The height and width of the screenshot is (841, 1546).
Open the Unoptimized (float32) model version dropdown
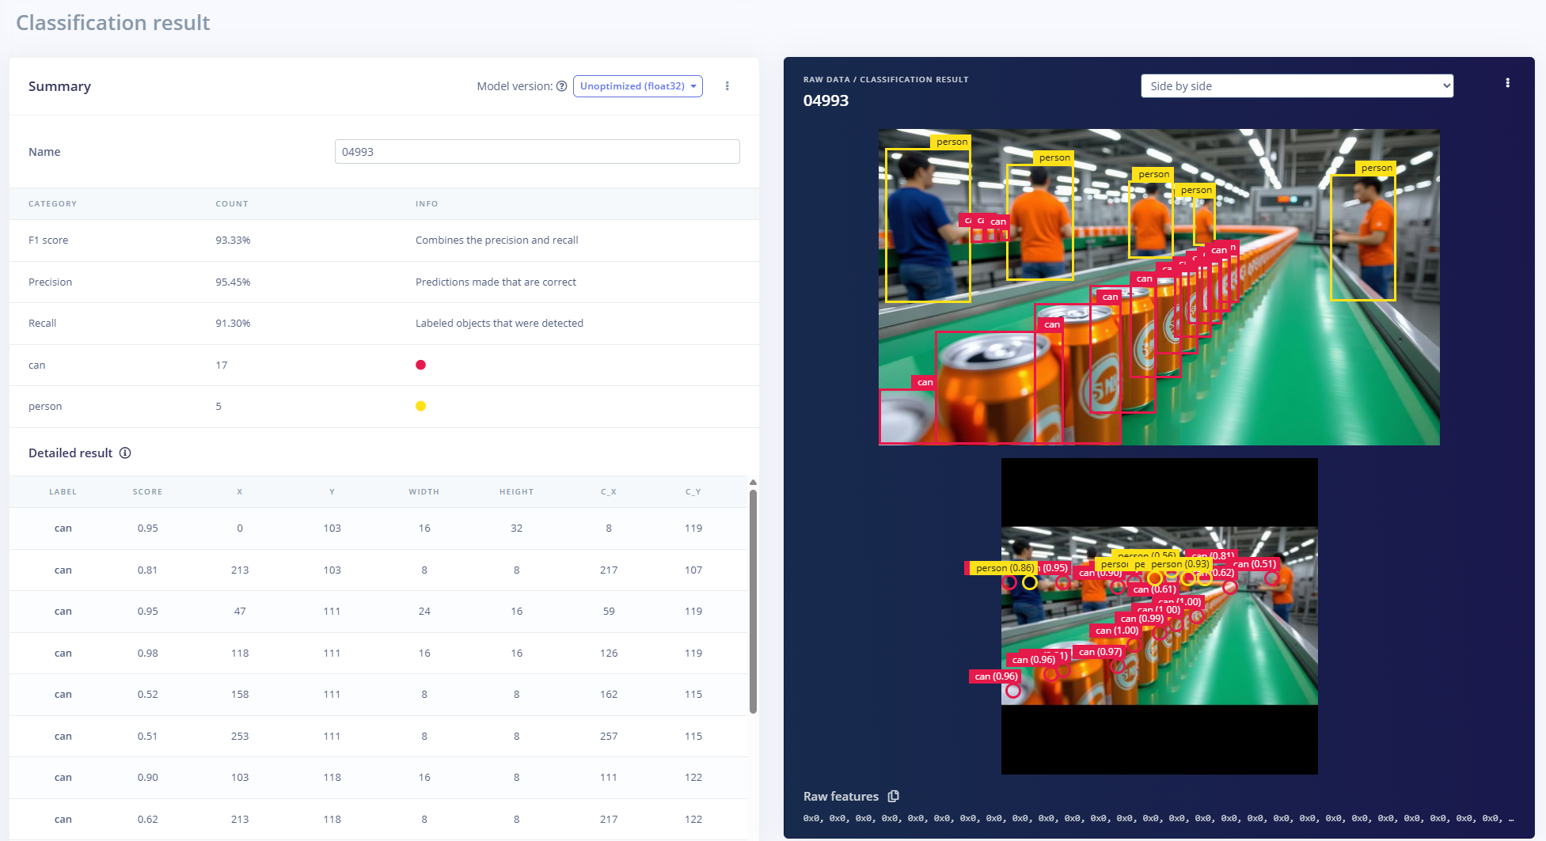(637, 86)
